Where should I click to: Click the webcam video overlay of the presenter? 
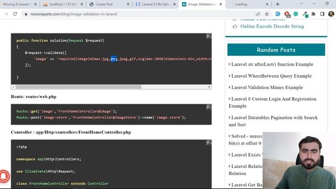coord(299,160)
